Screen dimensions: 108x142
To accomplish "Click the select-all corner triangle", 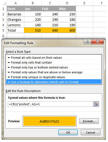I will point(4,3).
